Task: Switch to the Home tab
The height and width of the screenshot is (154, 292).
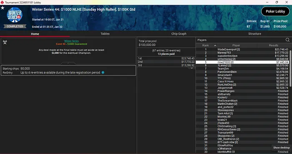Action: coord(35,34)
